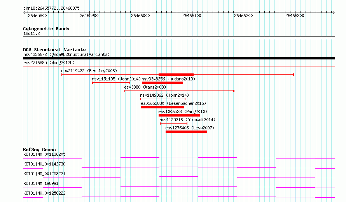
Task: Open transcript KCTD1|NM_001258221 label
Action: tap(44, 174)
